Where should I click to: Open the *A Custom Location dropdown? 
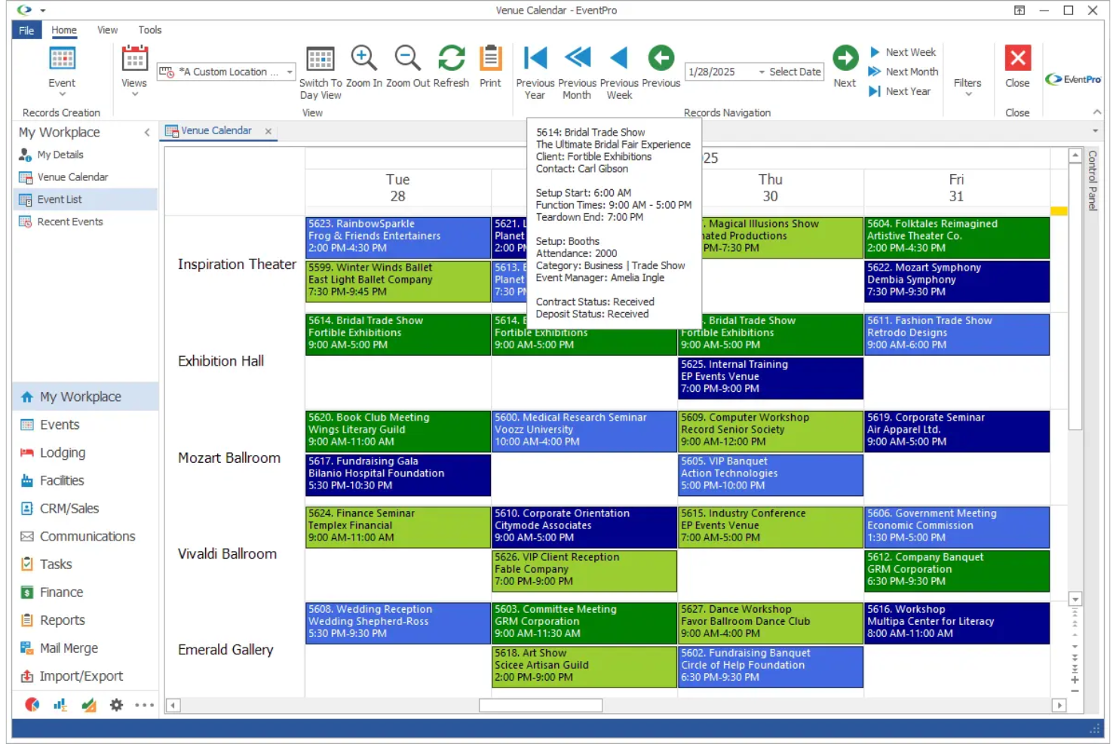coord(288,72)
